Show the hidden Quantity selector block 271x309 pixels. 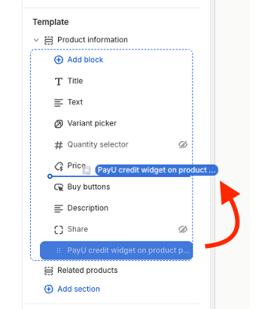coord(183,144)
